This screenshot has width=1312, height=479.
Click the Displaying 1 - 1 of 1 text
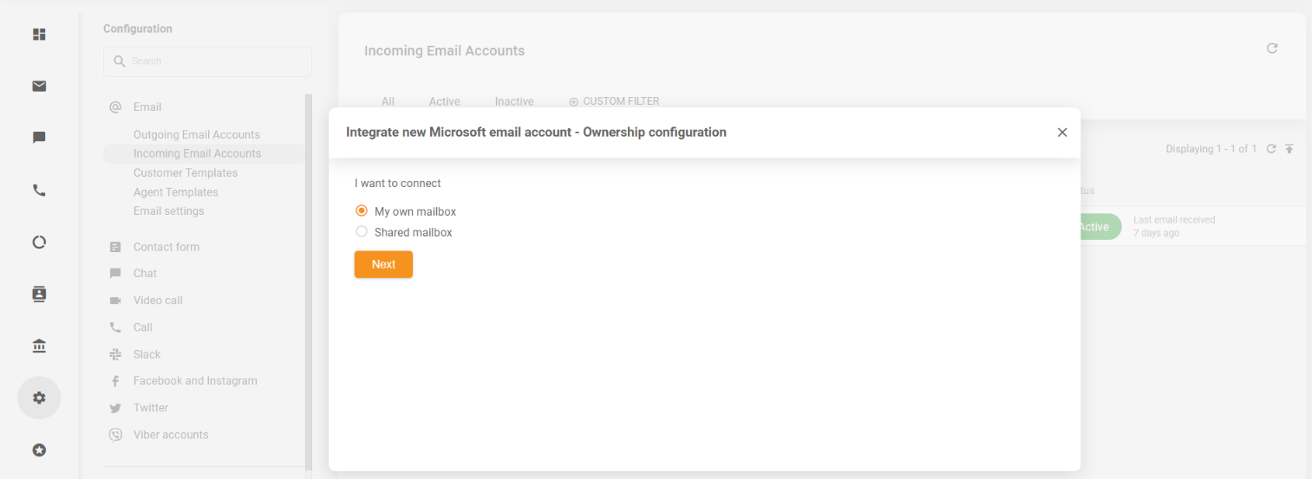[1211, 149]
